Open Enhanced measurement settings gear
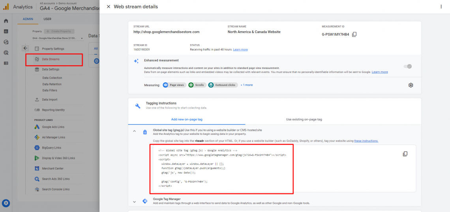450x212 pixels. point(411,85)
